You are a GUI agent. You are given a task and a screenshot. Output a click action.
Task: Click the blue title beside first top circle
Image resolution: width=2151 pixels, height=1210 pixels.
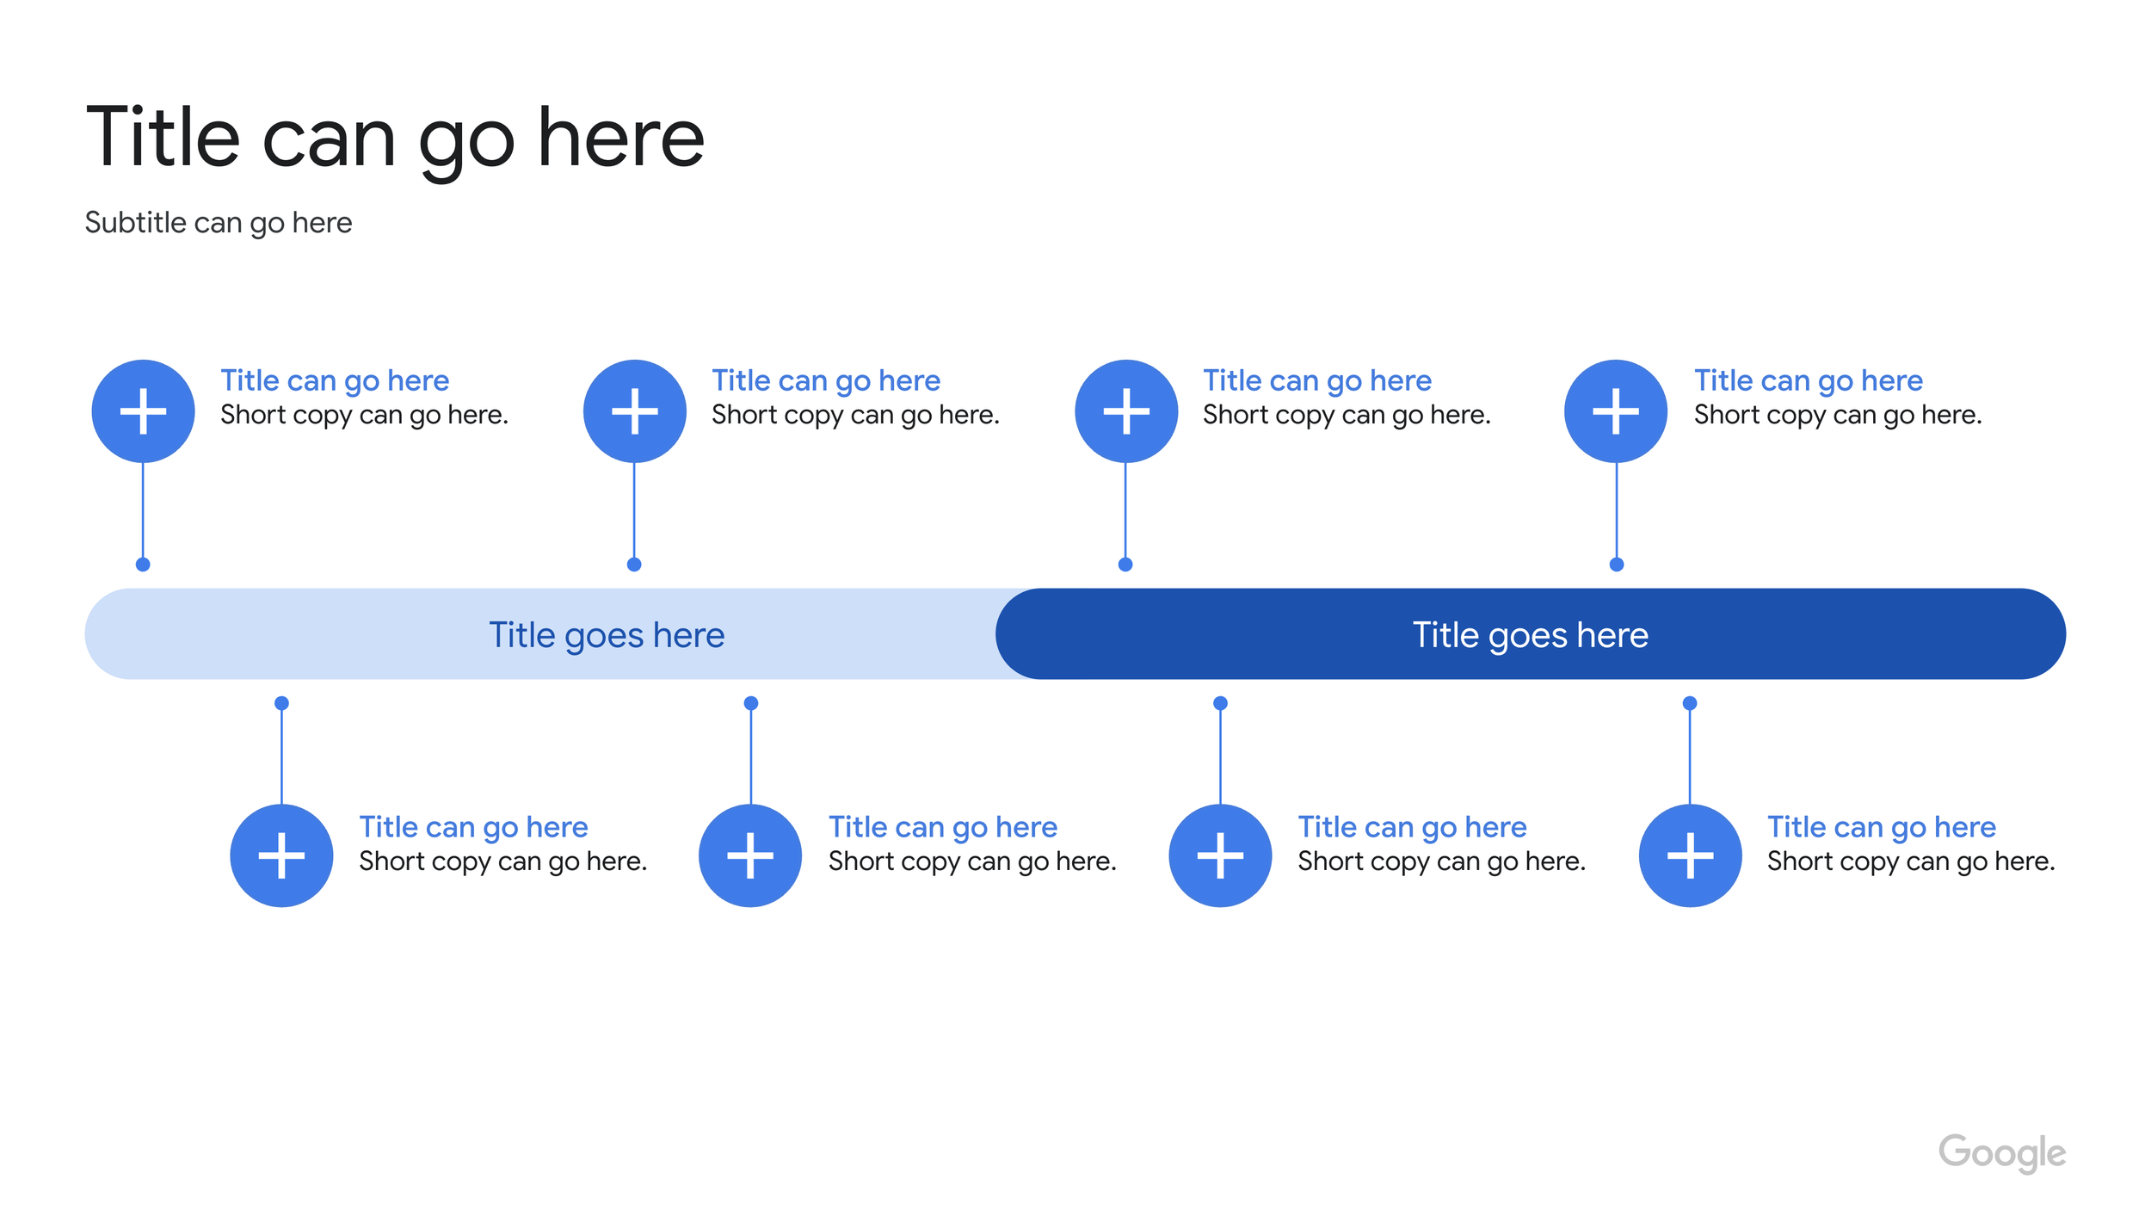[335, 380]
